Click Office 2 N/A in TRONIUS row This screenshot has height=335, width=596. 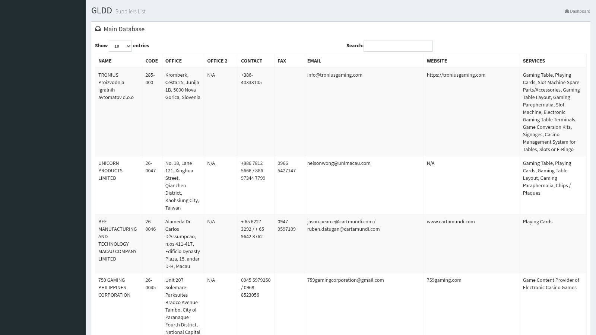(x=221, y=112)
